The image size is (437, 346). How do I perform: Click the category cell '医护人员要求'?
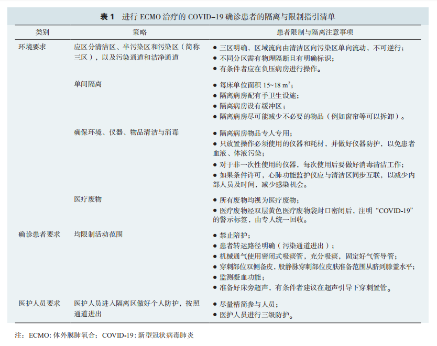tap(39, 303)
